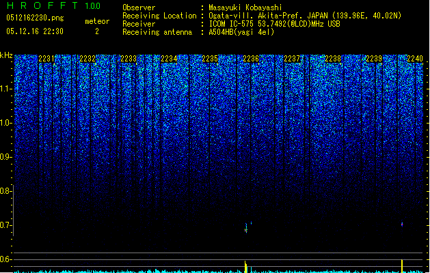
Task: Click the meteor echo below the 2240 marker
Action: [402, 225]
